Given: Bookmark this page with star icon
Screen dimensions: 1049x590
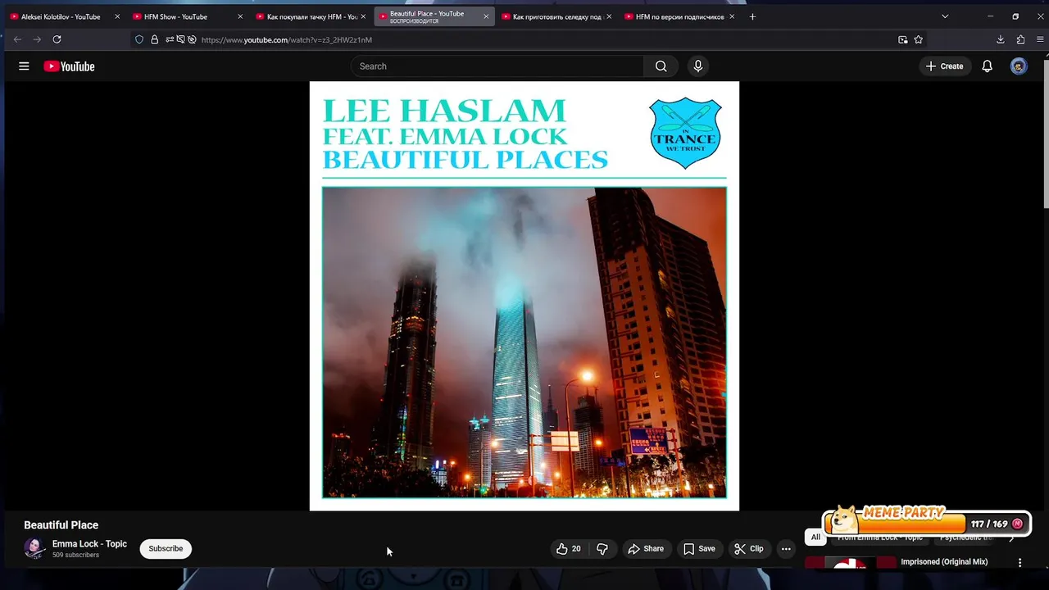Looking at the screenshot, I should tap(919, 39).
